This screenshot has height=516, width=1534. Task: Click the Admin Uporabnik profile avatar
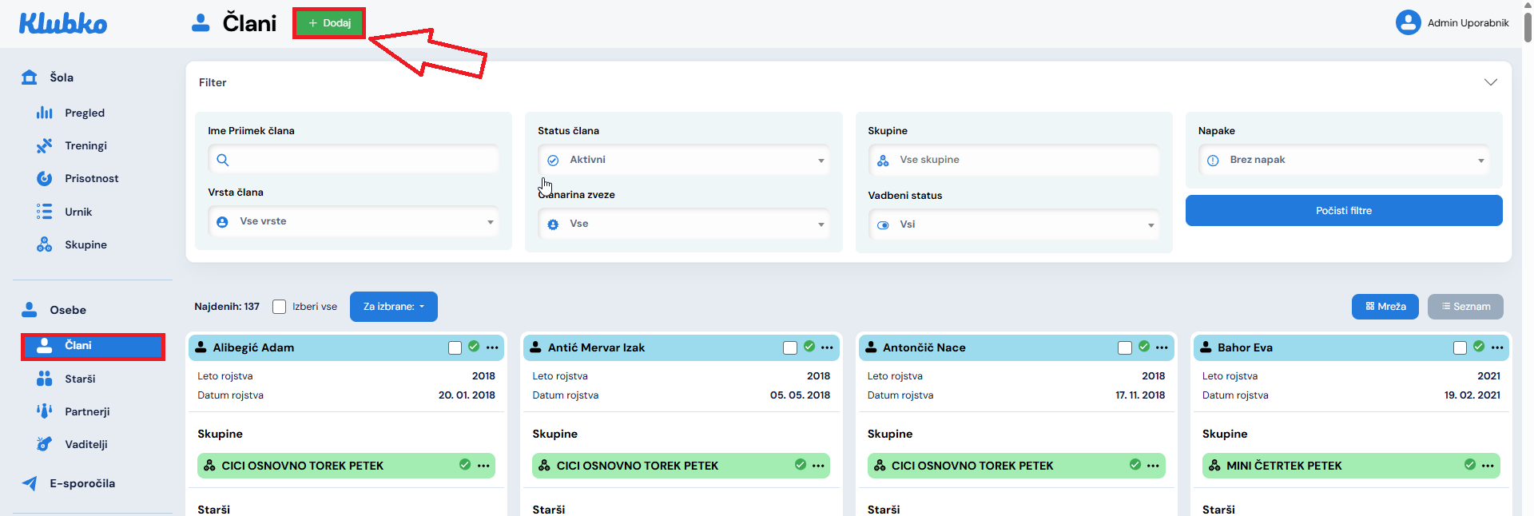pos(1408,22)
